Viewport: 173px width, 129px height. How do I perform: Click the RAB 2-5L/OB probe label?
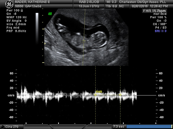click(x=89, y=2)
